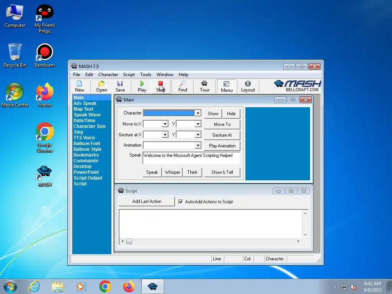The height and width of the screenshot is (294, 392).
Task: Open the Windows Start button
Action: tap(10, 286)
